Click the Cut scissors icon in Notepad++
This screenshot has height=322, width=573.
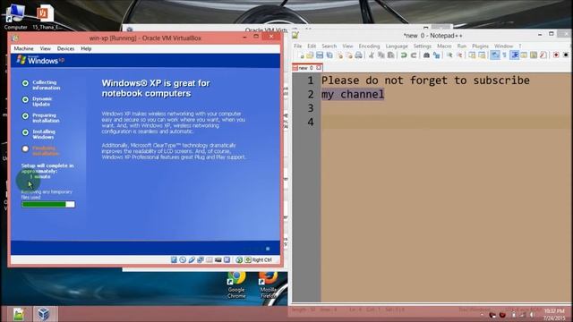point(372,55)
